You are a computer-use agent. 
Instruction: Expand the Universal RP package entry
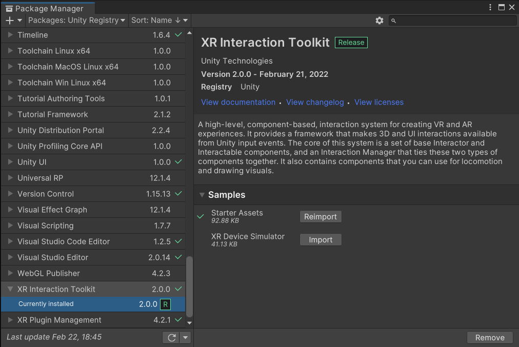point(10,178)
